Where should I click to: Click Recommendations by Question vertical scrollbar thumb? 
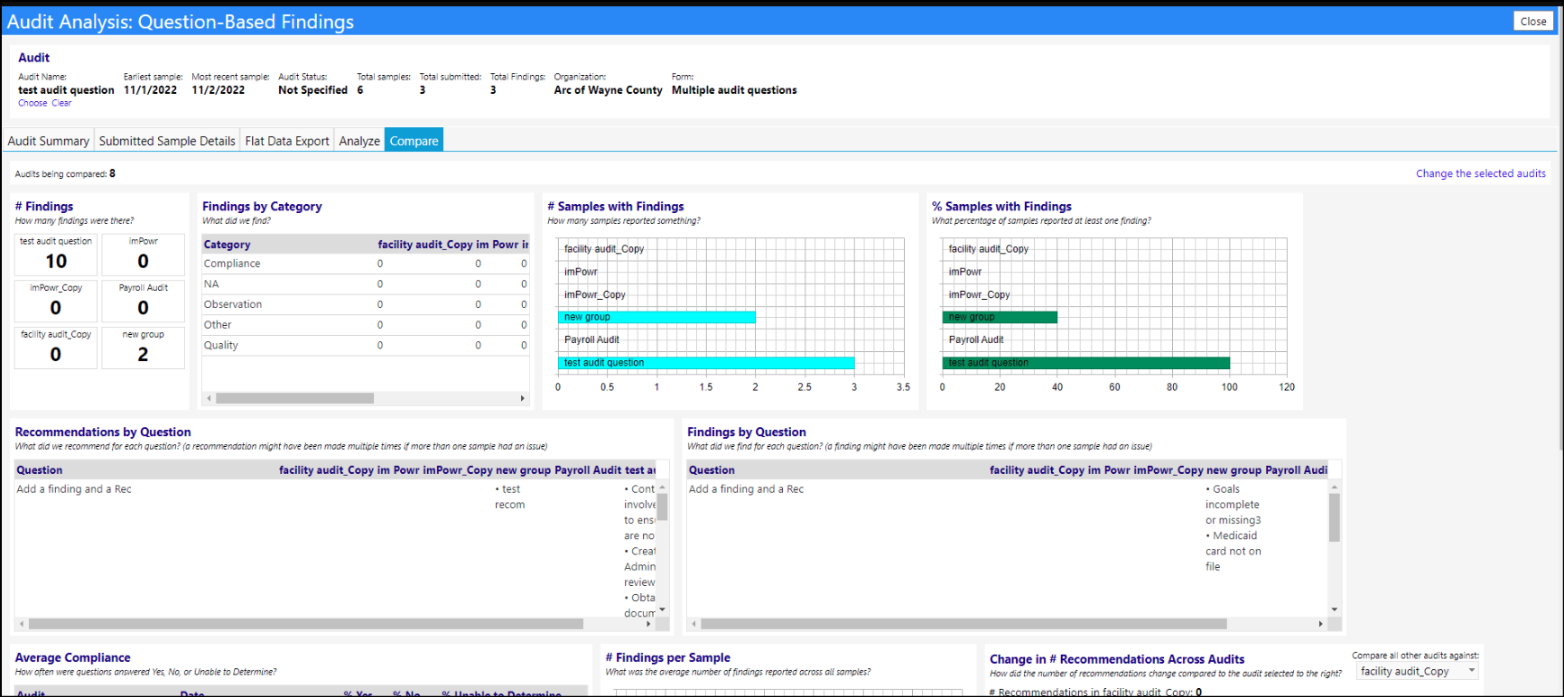coord(662,507)
